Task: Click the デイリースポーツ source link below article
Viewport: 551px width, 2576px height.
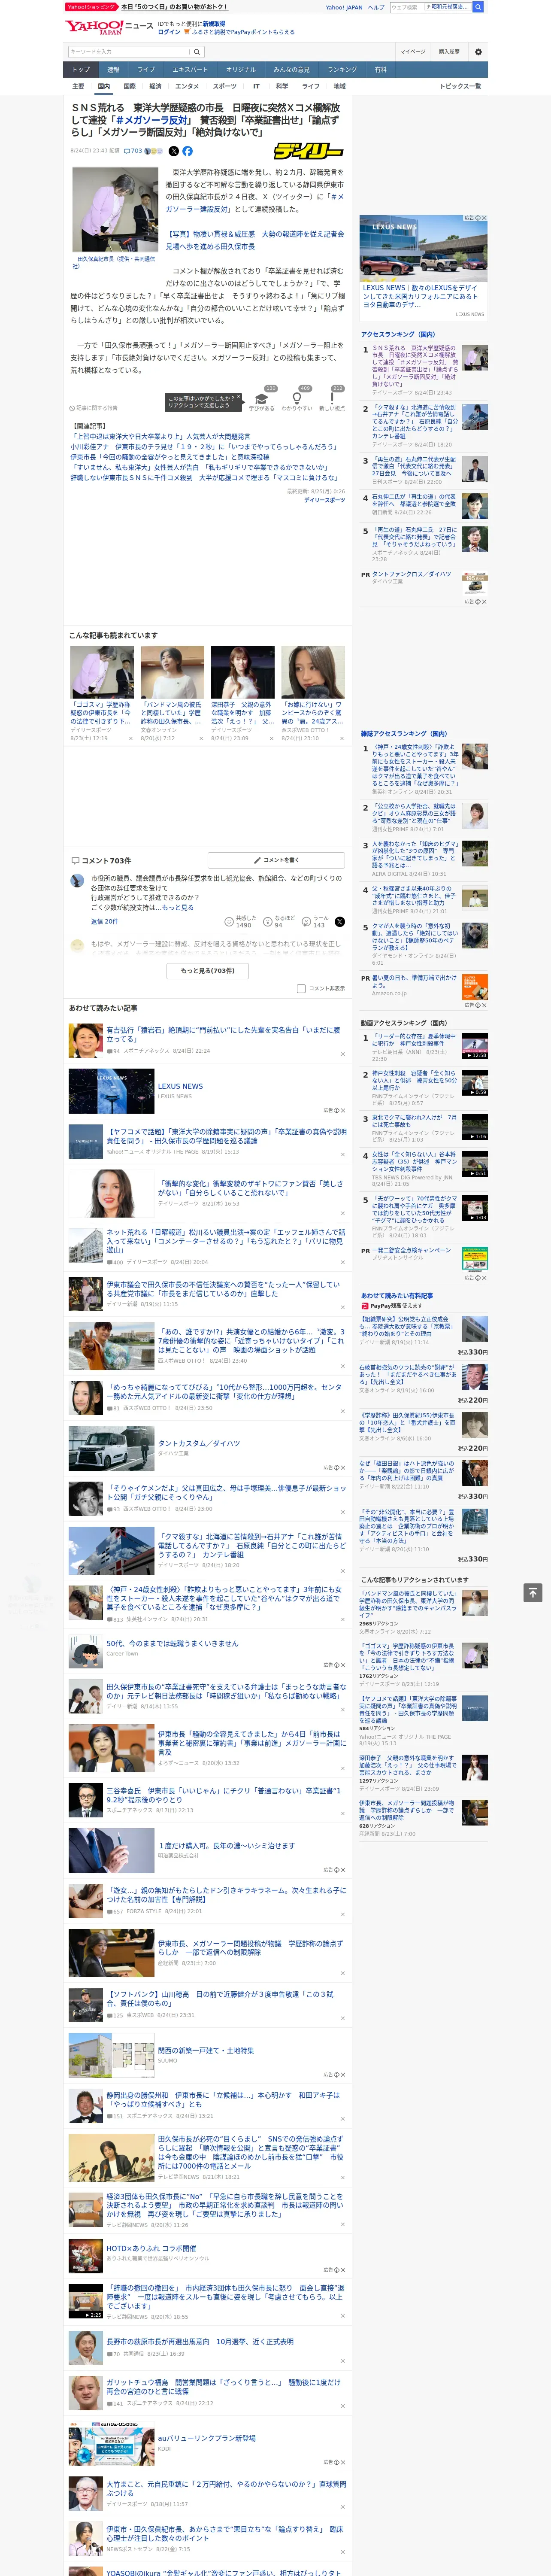Action: 324,500
